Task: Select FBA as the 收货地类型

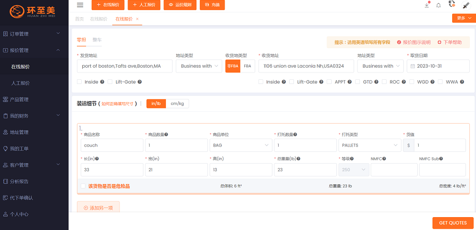Action: coord(247,66)
